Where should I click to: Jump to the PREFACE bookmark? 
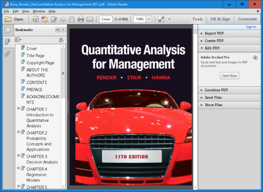[35, 90]
